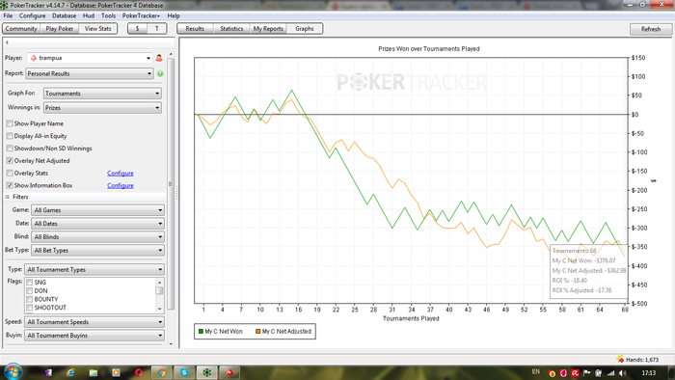675x380 pixels.
Task: Open the Game filter dropdown
Action: (x=97, y=210)
